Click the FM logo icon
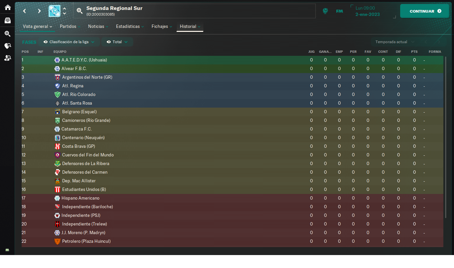Image resolution: width=454 pixels, height=268 pixels. (x=339, y=11)
